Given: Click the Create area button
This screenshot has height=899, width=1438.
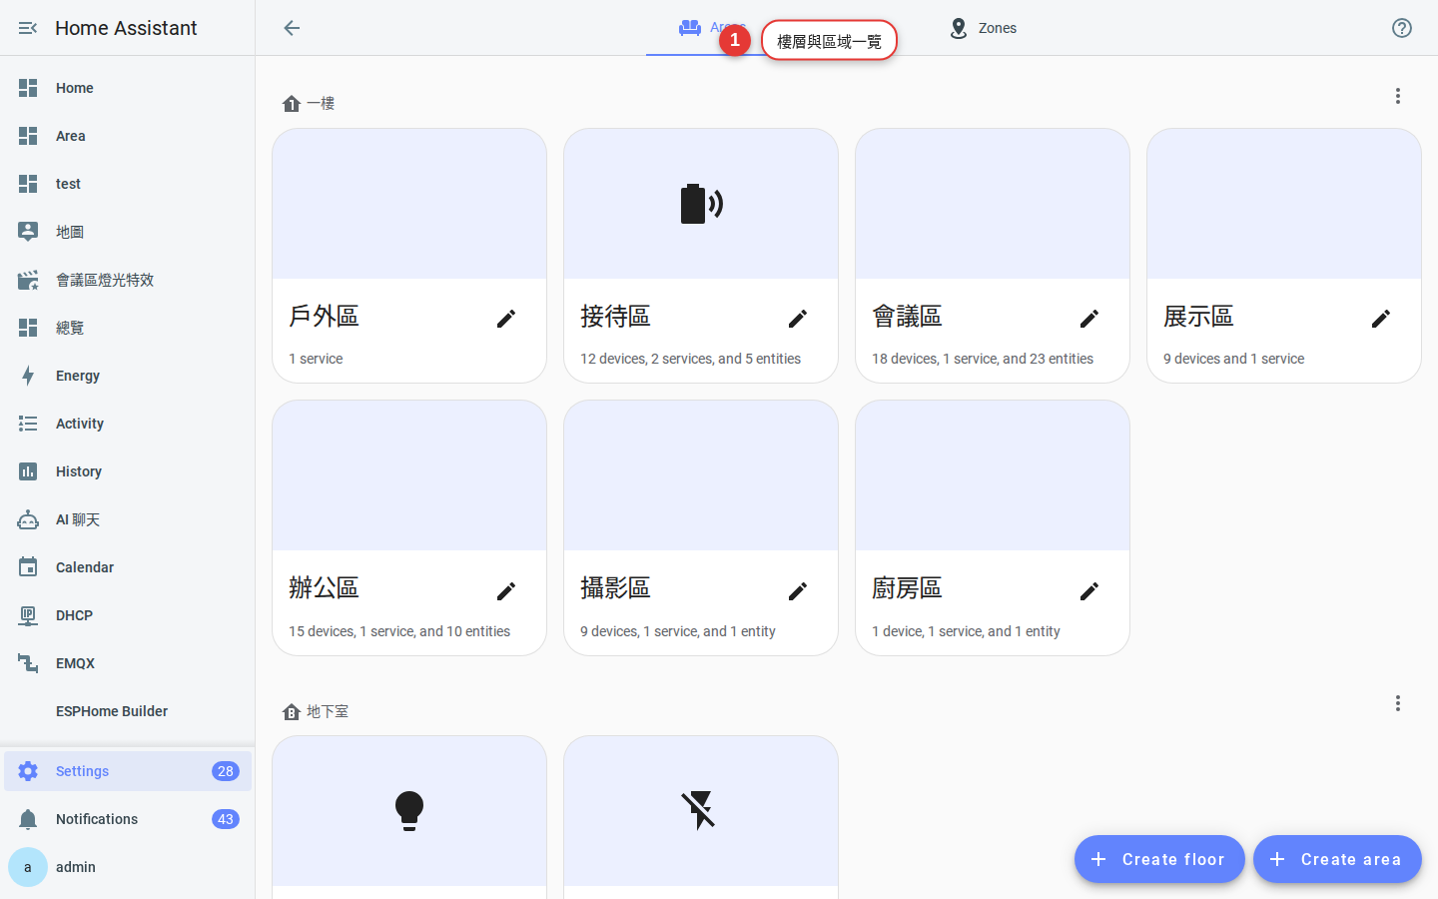Looking at the screenshot, I should click(1337, 859).
